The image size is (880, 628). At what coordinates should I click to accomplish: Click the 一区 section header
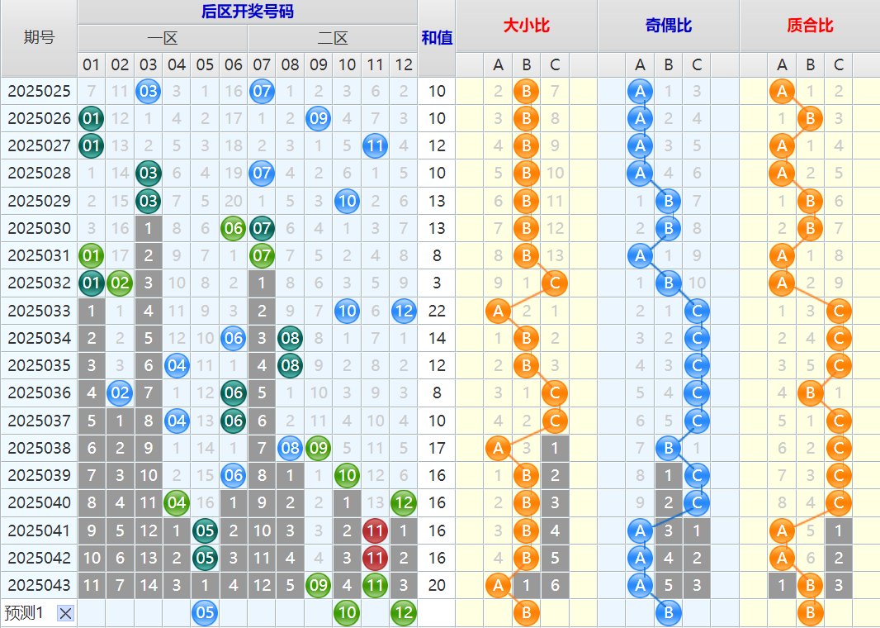[x=163, y=39]
